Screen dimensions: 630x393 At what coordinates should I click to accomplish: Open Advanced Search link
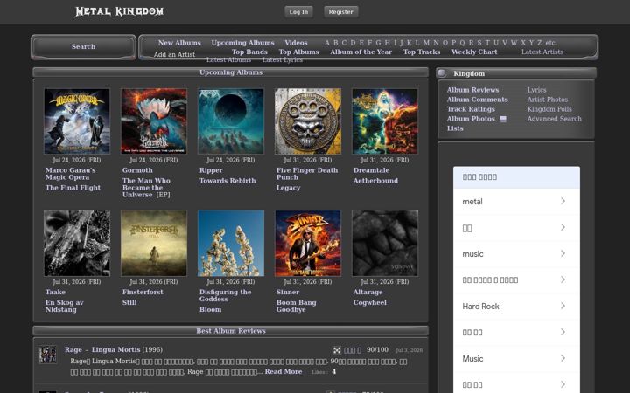tap(554, 119)
